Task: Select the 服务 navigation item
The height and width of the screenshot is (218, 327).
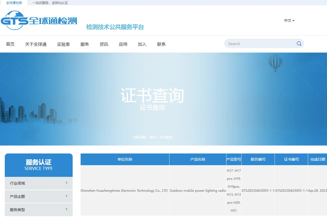Action: coord(85,44)
